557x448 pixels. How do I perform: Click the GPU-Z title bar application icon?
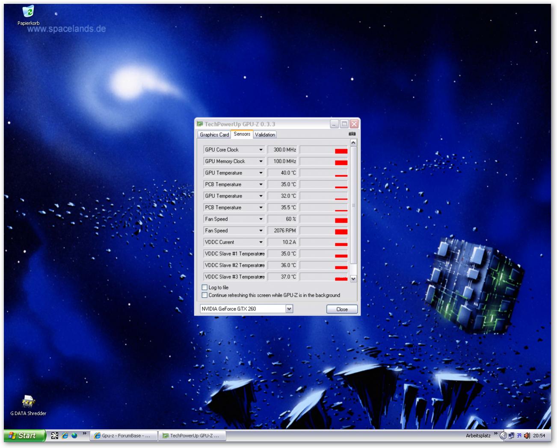click(x=200, y=124)
